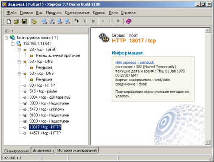This screenshot has height=162, width=214.
Task: Add a host with the computer-plus icon
Action: (x=44, y=21)
